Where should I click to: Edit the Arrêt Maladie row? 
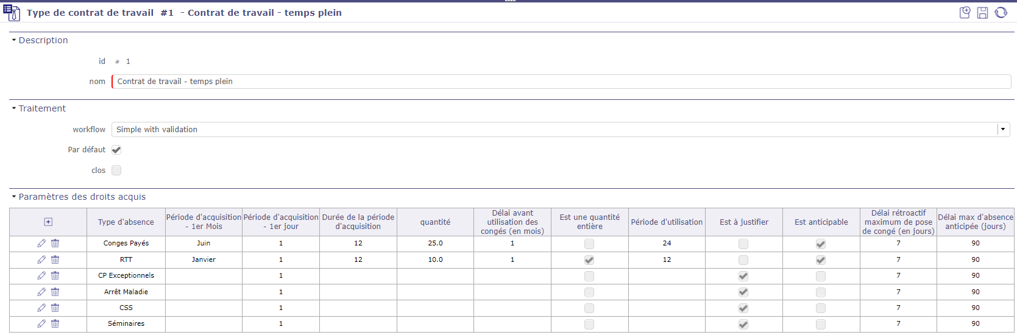pos(41,292)
